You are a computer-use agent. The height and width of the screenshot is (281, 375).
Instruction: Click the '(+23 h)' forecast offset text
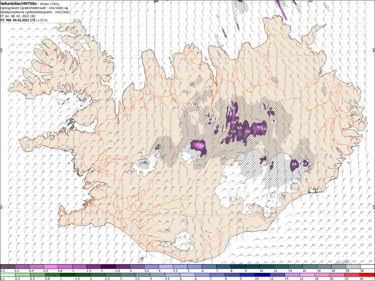tap(42, 20)
